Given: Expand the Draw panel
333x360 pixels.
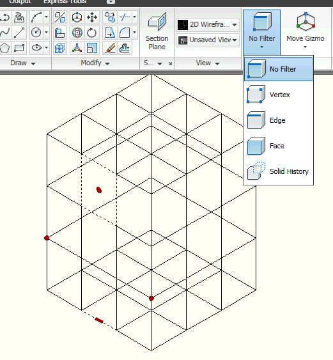Looking at the screenshot, I should coord(23,63).
